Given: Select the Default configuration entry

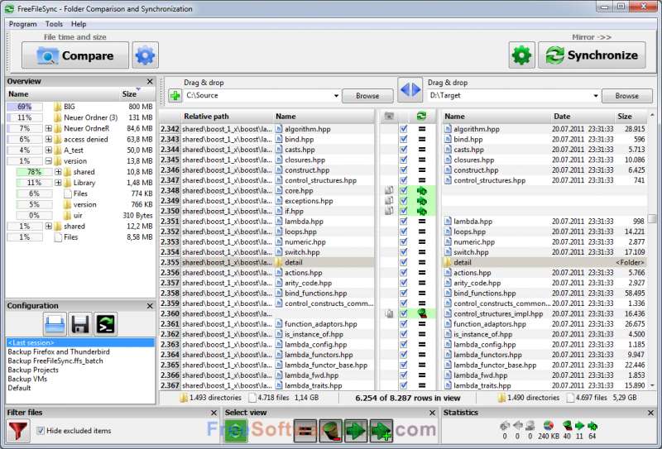Looking at the screenshot, I should [19, 388].
